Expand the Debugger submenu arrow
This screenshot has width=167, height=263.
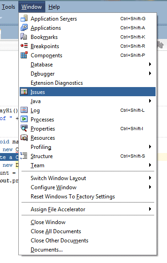click(150, 73)
